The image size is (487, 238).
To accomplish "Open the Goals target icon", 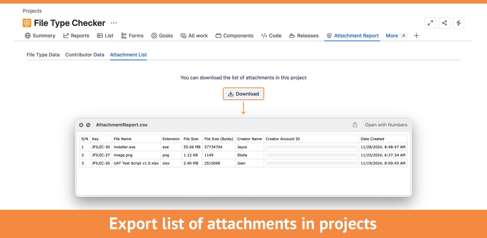I will tap(154, 35).
